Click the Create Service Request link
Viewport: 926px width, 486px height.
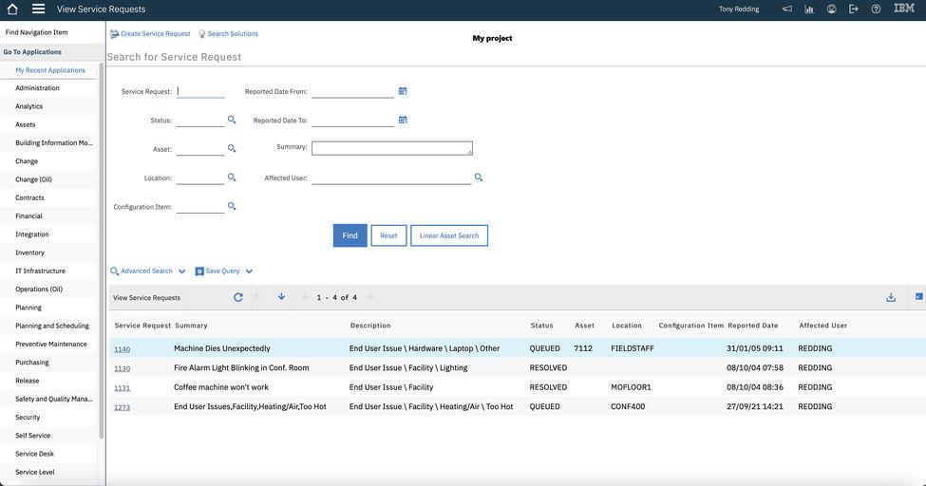(x=155, y=34)
